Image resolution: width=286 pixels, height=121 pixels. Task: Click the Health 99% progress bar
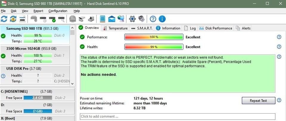pyautogui.click(x=153, y=47)
